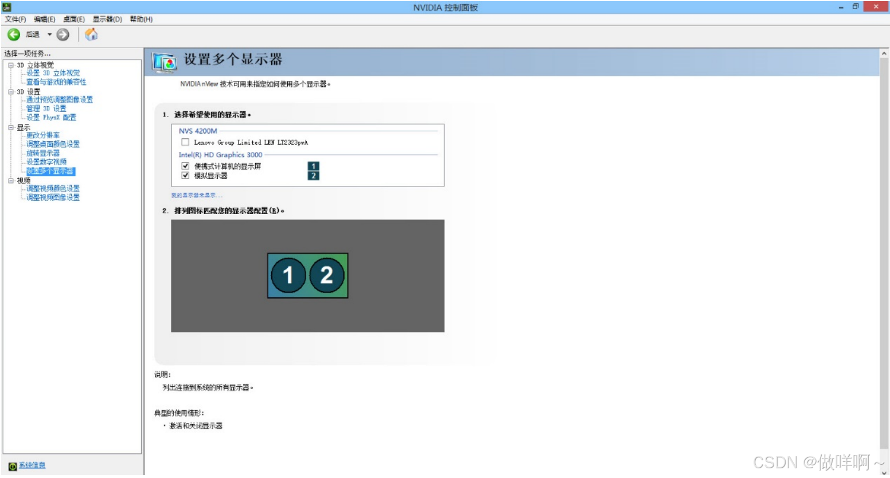Click the 3D 设置 category label

29,92
